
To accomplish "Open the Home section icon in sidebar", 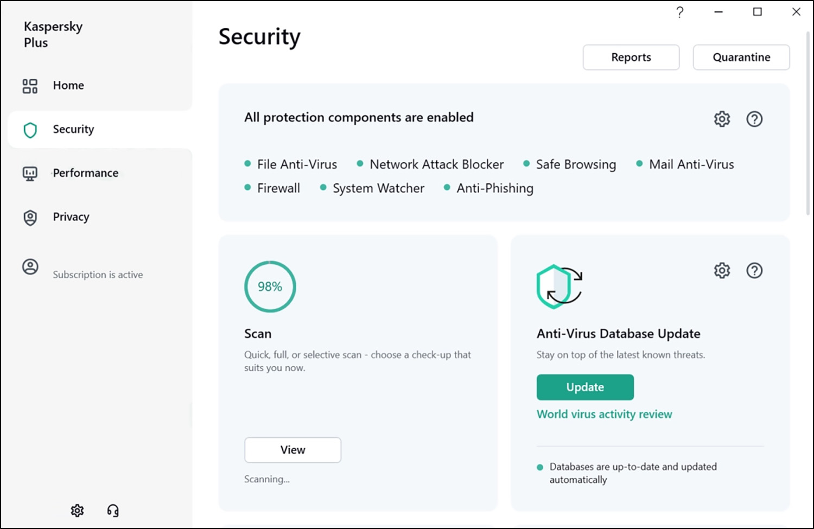I will [30, 86].
